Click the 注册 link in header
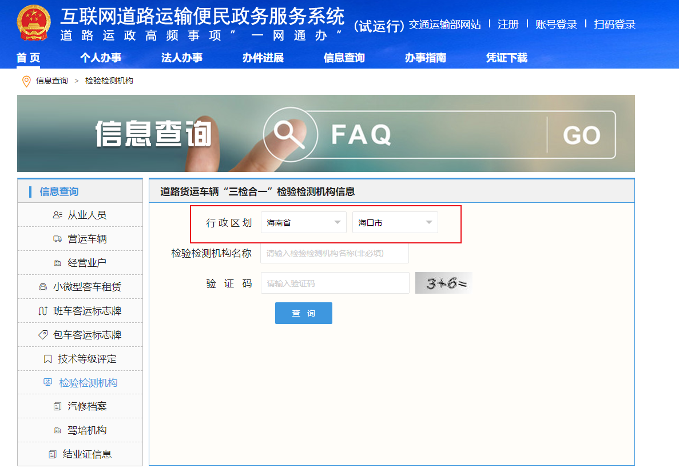 508,25
